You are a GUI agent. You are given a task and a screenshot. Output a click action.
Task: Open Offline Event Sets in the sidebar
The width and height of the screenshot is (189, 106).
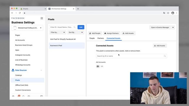click(x=22, y=85)
